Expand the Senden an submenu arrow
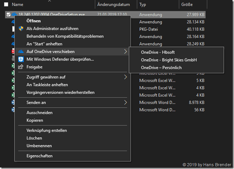 [126, 102]
